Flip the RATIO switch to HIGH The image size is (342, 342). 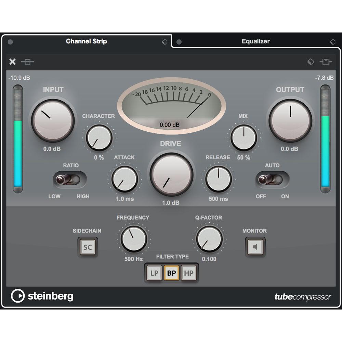point(79,179)
